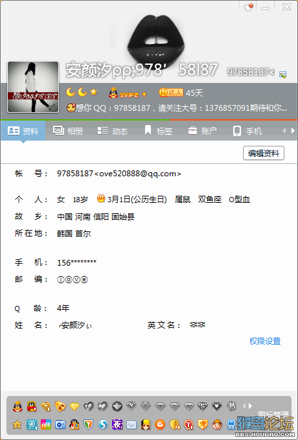The height and width of the screenshot is (440, 298).
Task: Click the blue phone device icon
Action: [231, 424]
